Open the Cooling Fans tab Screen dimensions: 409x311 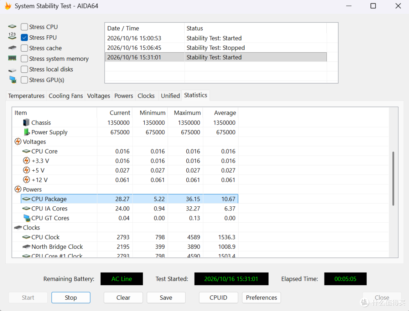click(x=66, y=96)
